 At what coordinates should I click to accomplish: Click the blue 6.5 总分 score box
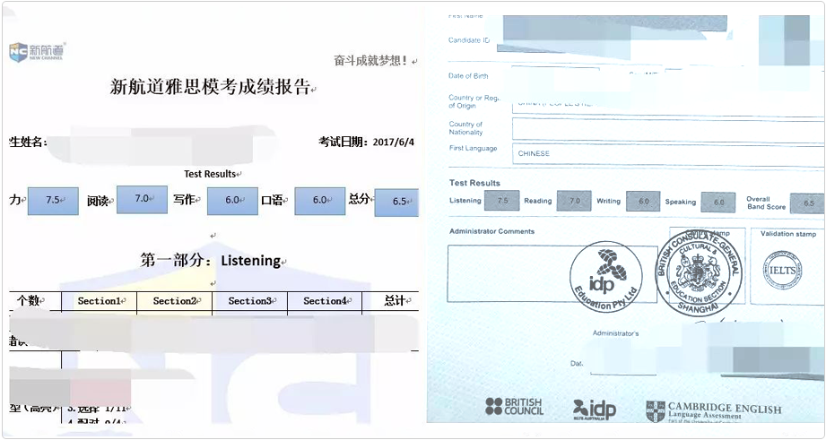[396, 203]
